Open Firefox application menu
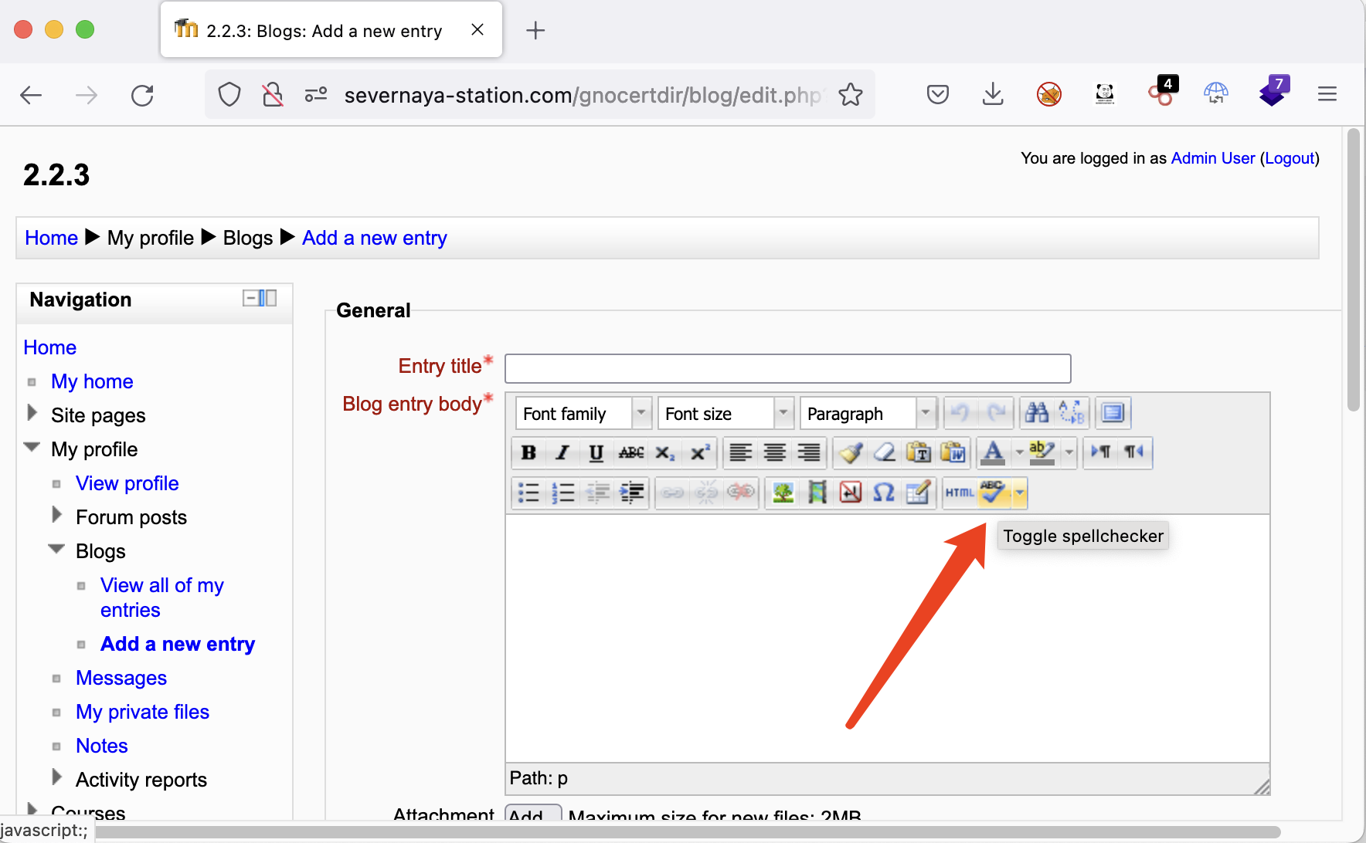The image size is (1366, 843). 1327,94
